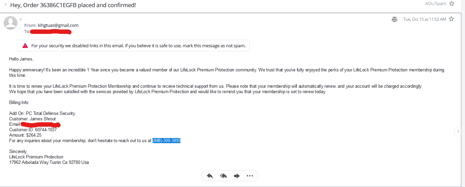
Task: Click the red warning triangle icon
Action: (25, 46)
